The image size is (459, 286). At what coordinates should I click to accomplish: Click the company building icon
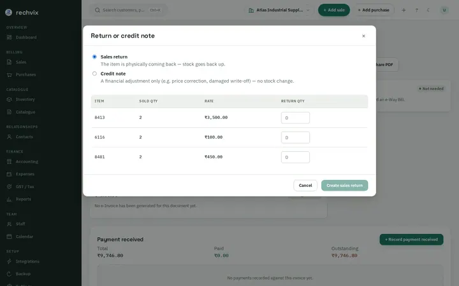click(251, 10)
